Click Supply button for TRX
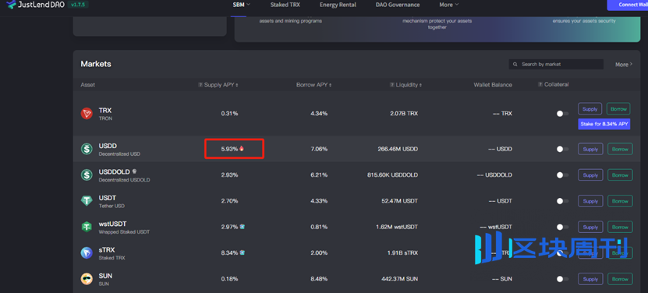The width and height of the screenshot is (648, 293). click(x=590, y=109)
